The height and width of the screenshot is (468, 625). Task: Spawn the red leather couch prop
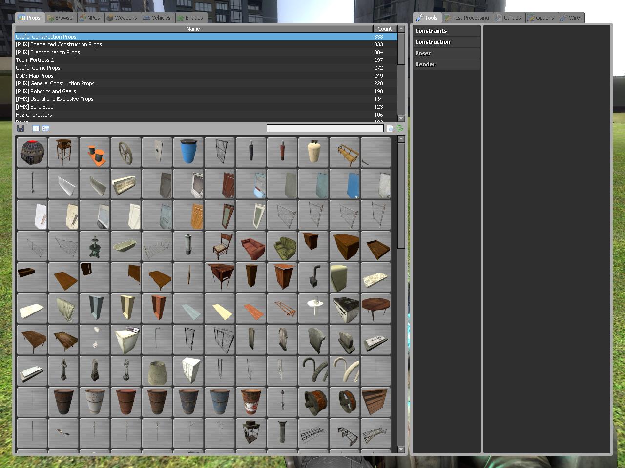tap(250, 246)
